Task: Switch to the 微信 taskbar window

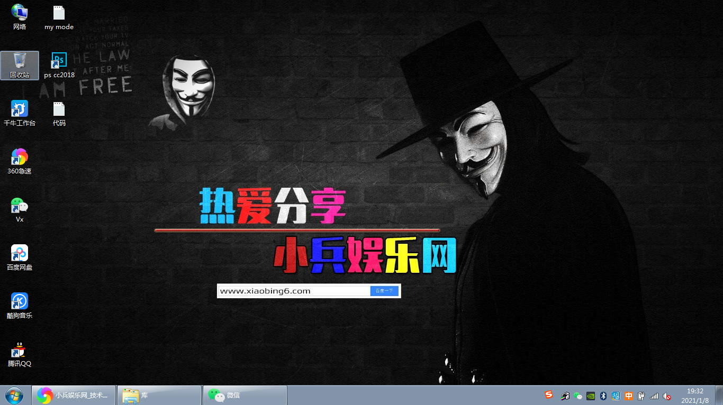Action: [x=245, y=395]
